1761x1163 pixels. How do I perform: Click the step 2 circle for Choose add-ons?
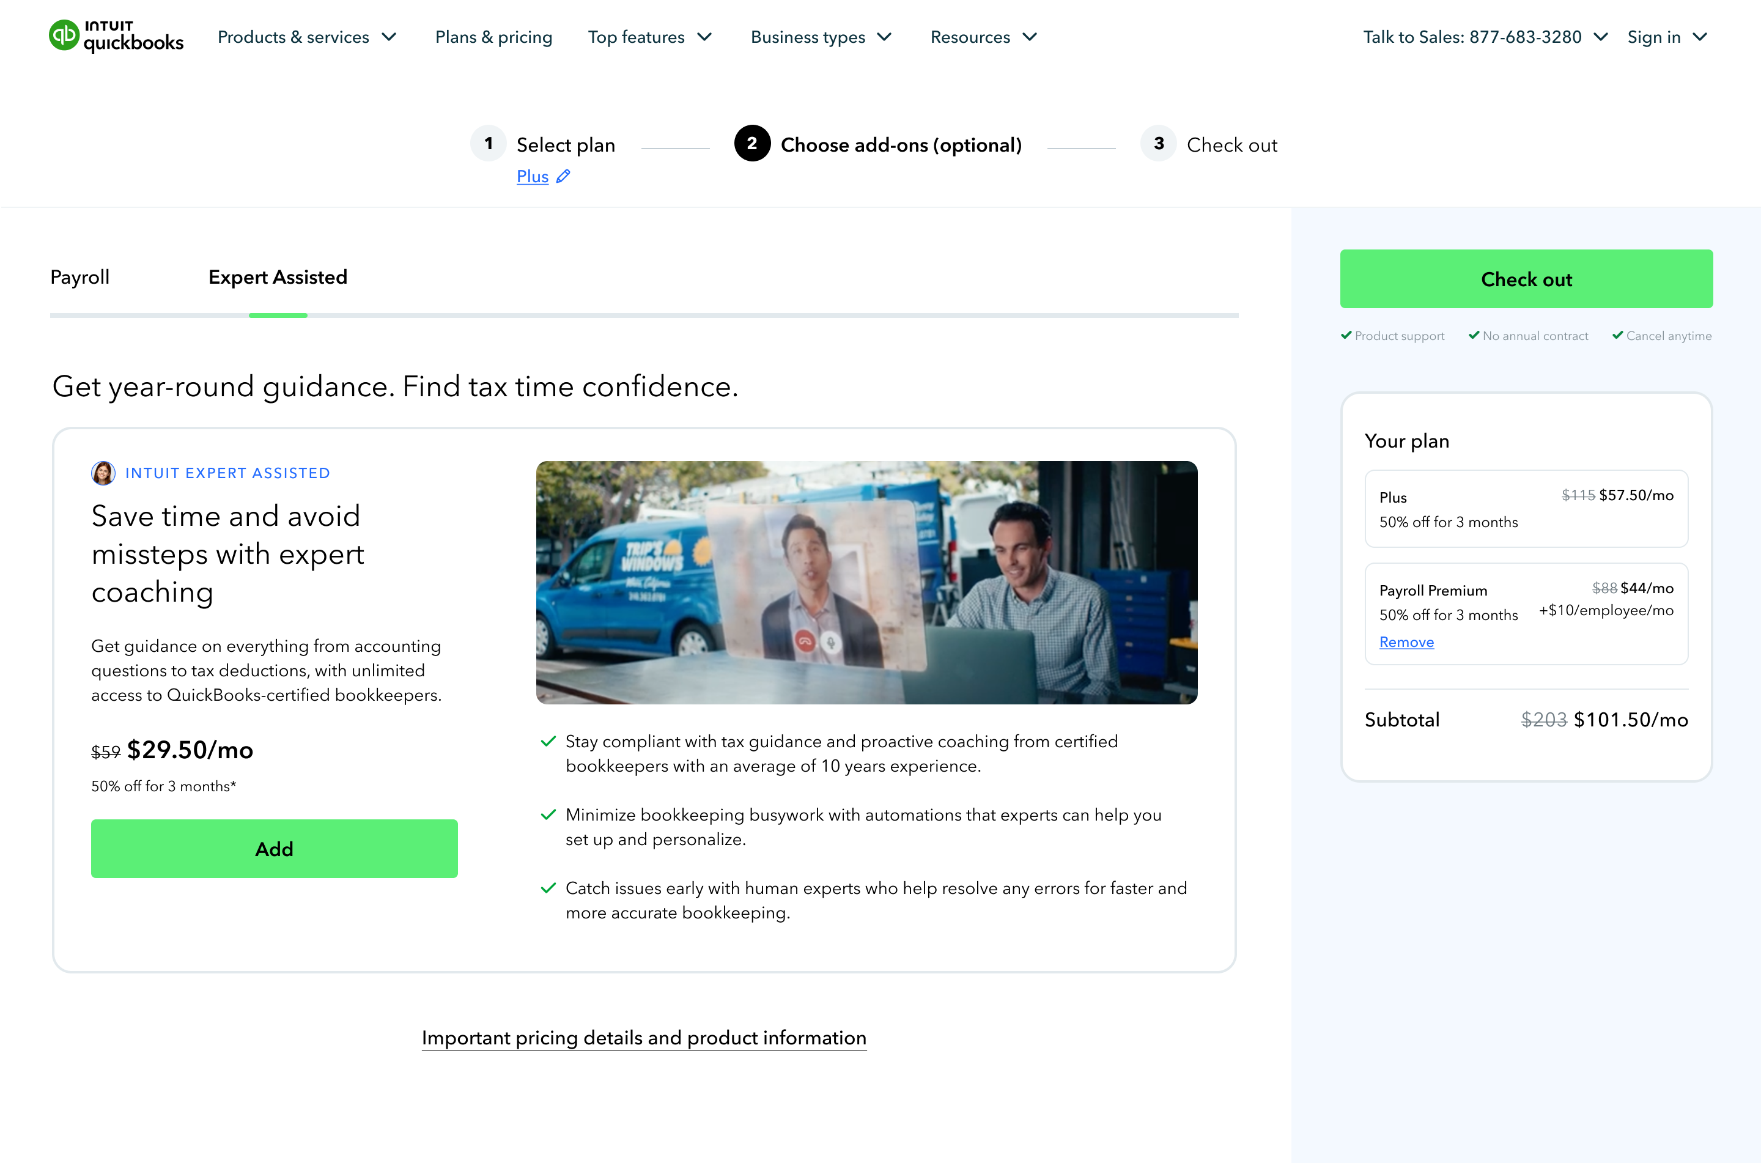point(752,144)
